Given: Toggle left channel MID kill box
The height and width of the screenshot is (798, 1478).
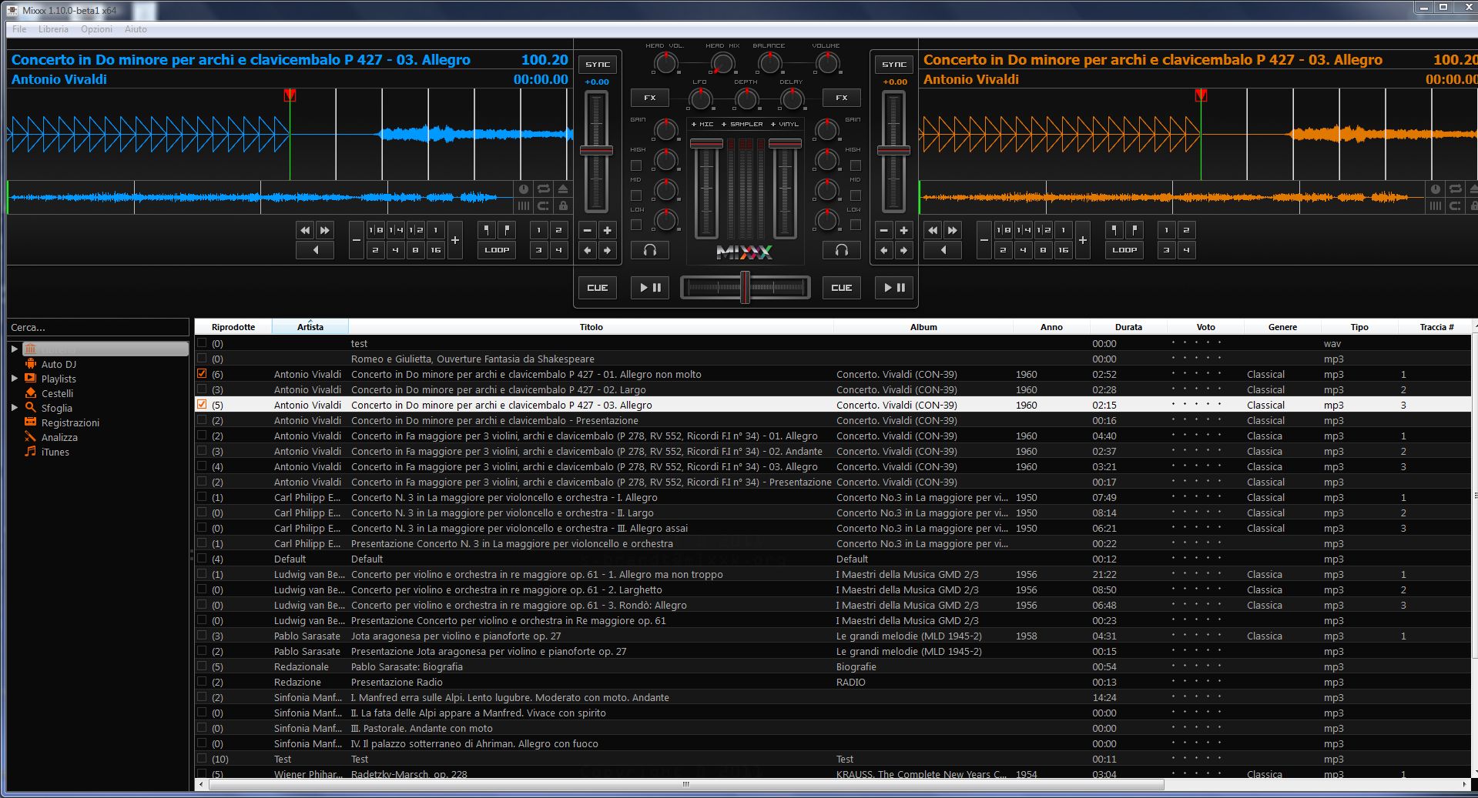Looking at the screenshot, I should click(x=636, y=195).
